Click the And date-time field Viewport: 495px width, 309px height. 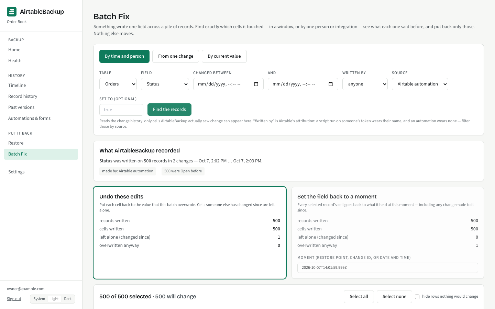(303, 84)
